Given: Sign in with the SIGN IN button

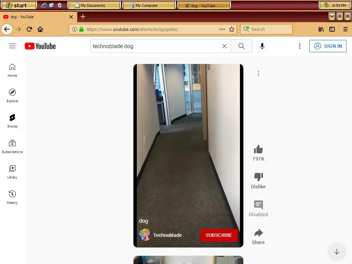Looking at the screenshot, I should point(328,46).
